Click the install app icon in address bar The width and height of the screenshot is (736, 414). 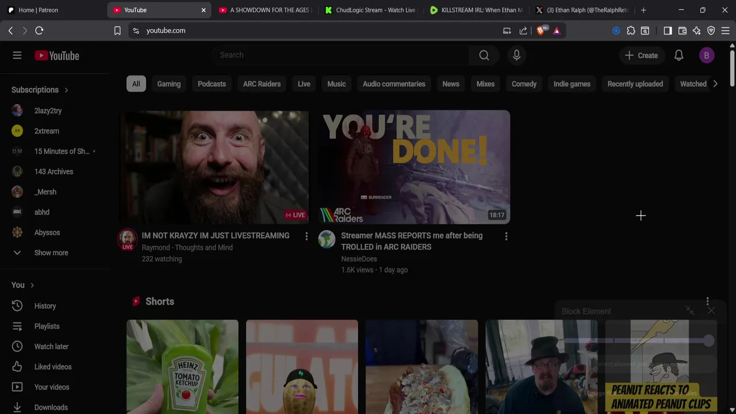point(507,30)
